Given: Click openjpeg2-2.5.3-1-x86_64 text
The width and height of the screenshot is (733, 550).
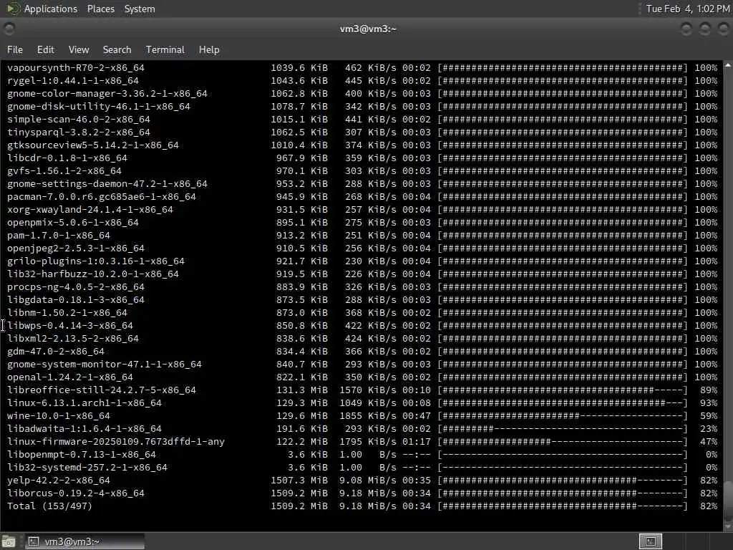Looking at the screenshot, I should (x=76, y=249).
